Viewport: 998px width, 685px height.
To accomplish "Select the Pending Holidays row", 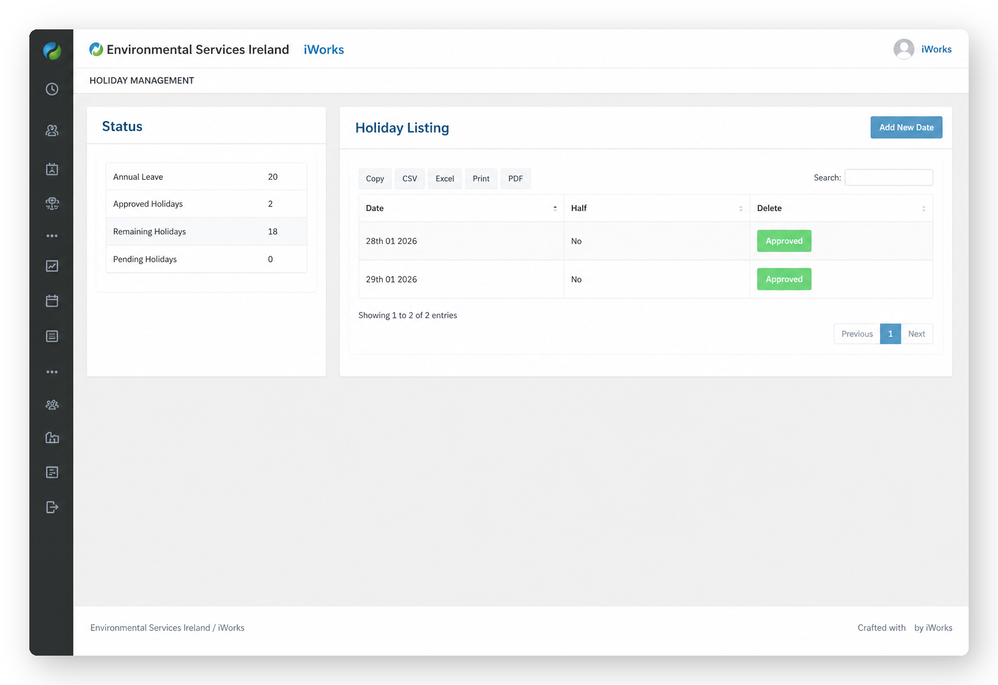I will pos(206,259).
